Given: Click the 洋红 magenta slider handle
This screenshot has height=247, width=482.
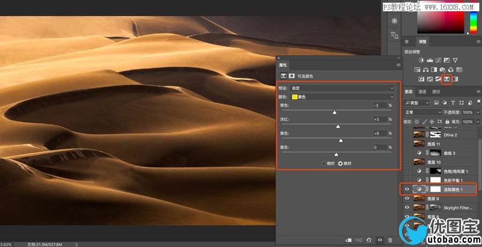Looking at the screenshot, I should 338,126.
